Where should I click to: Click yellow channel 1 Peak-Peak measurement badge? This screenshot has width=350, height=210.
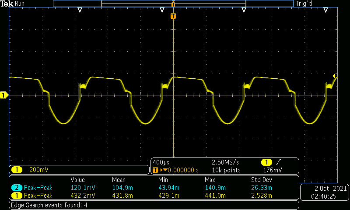point(17,196)
